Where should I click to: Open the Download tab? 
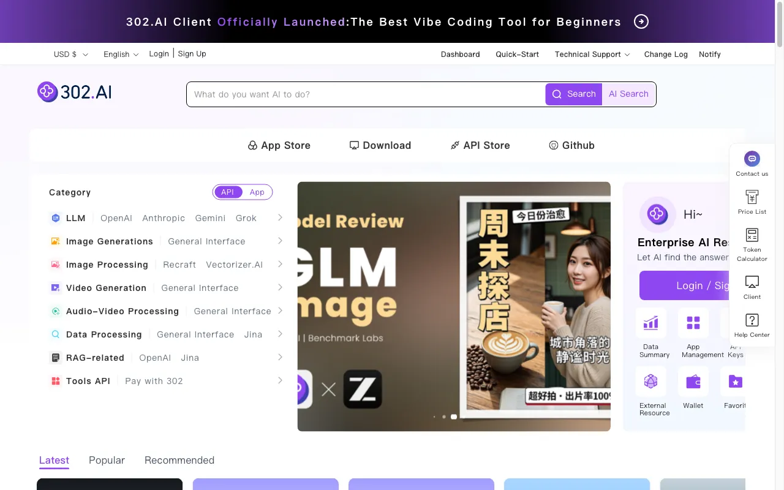pos(380,145)
